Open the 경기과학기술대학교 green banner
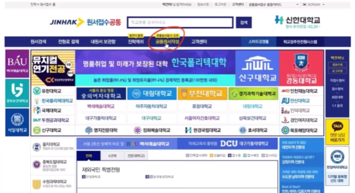355x193 pixels. coord(253,93)
